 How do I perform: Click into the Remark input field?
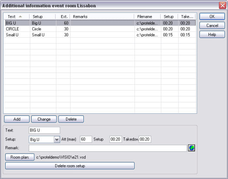[108, 148]
